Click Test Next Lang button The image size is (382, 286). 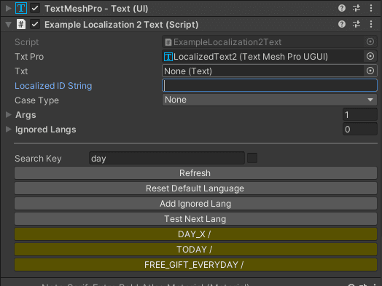coord(195,219)
